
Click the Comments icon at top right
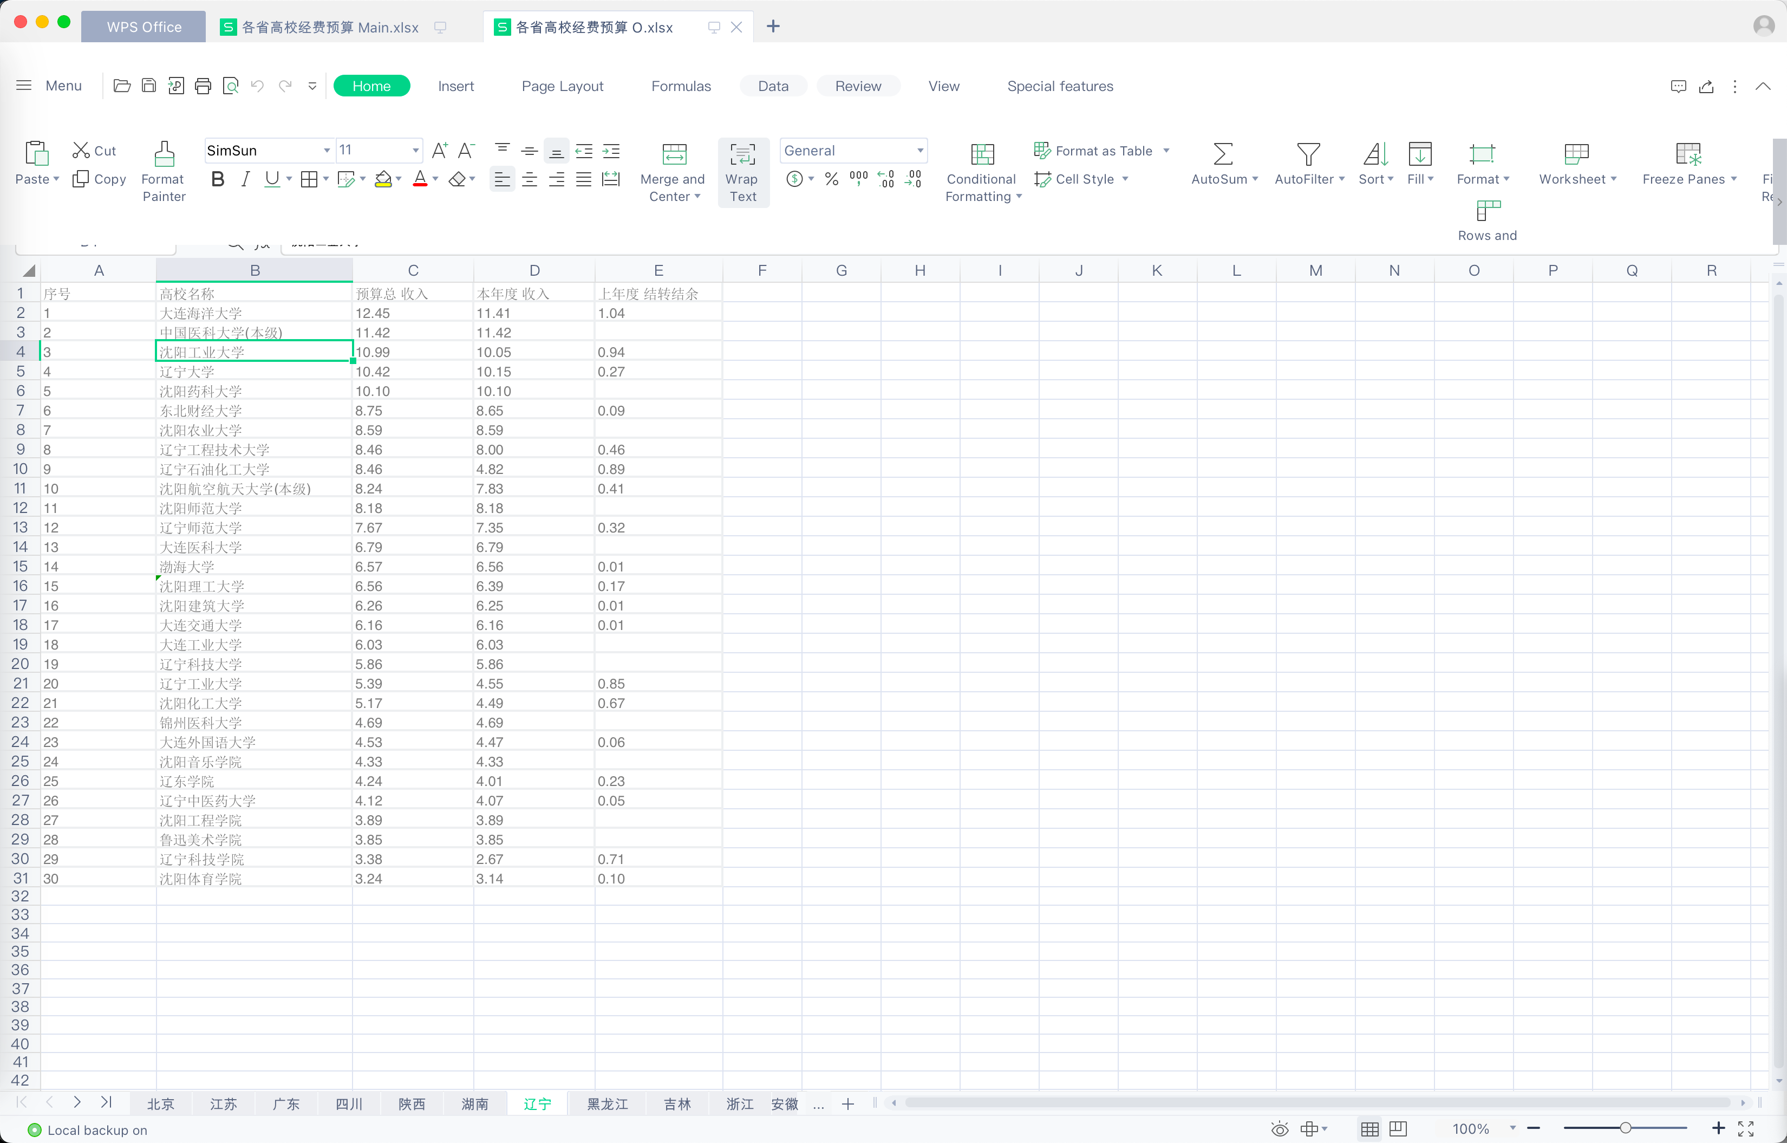[1678, 86]
